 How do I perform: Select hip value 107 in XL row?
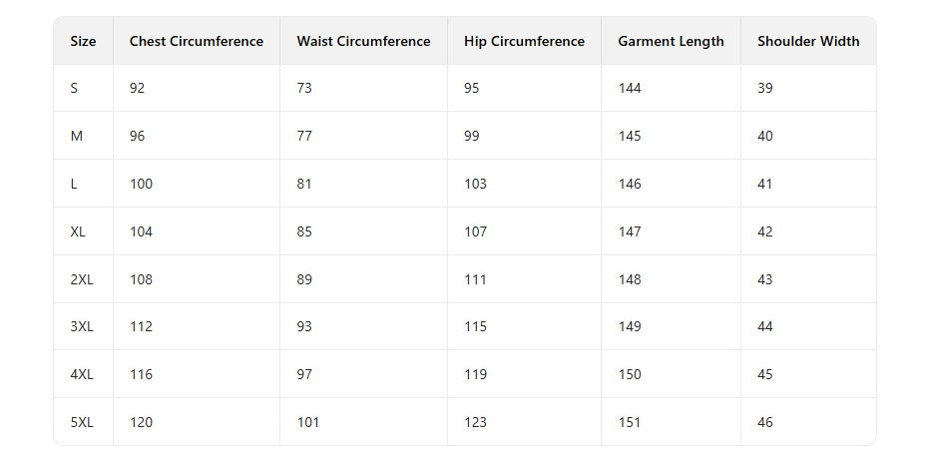point(476,231)
